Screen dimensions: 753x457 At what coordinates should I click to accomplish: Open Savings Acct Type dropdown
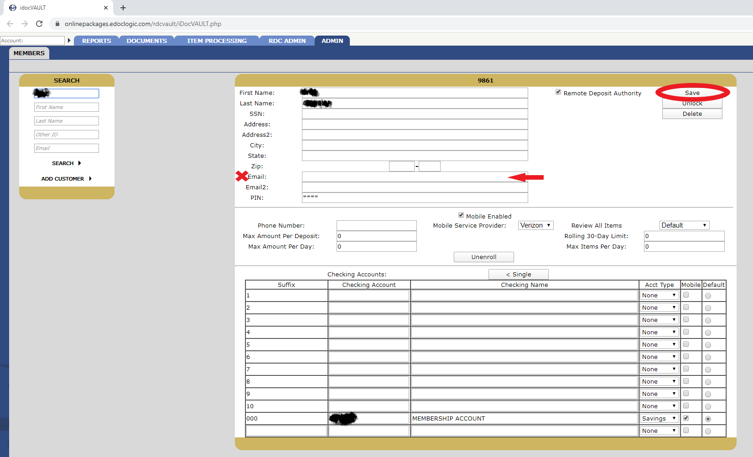coord(660,419)
